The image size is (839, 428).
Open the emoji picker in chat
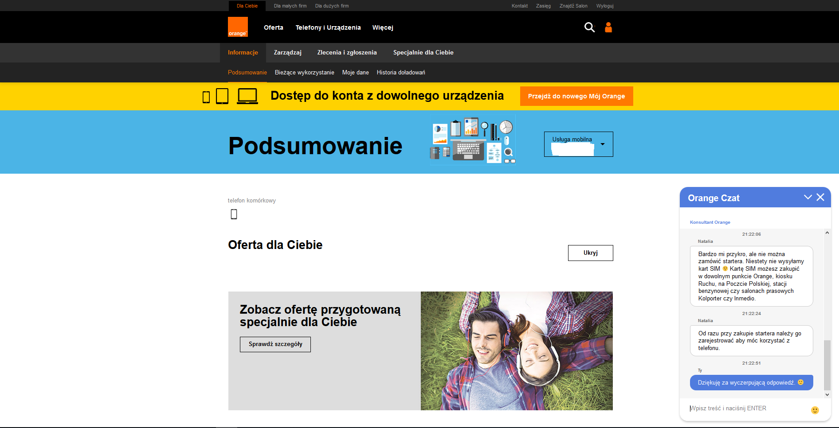pos(815,410)
